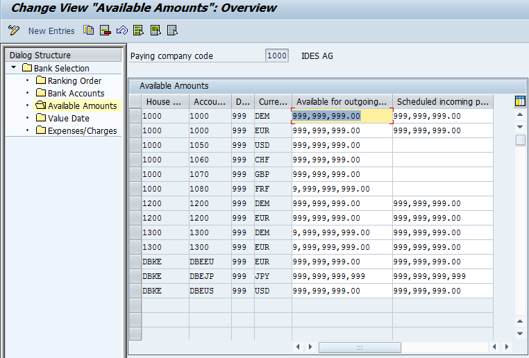Click the Delete row toolbar icon
The image size is (529, 358).
(x=105, y=31)
